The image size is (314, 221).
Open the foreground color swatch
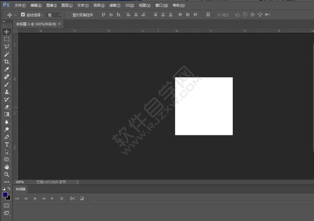(5, 195)
